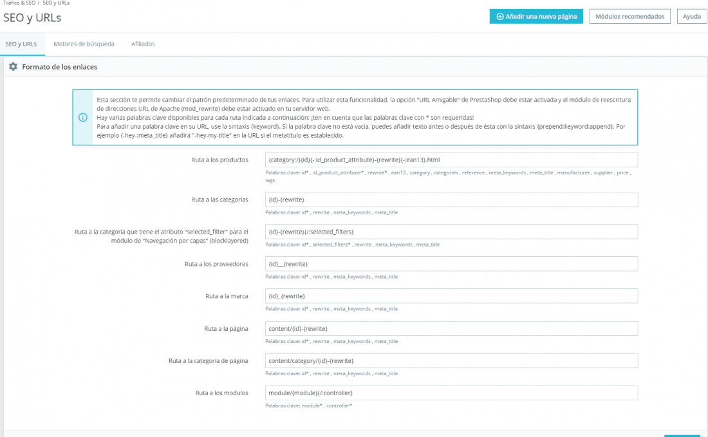708x437 pixels.
Task: Focus the Ruta a los productos field
Action: tap(452, 160)
